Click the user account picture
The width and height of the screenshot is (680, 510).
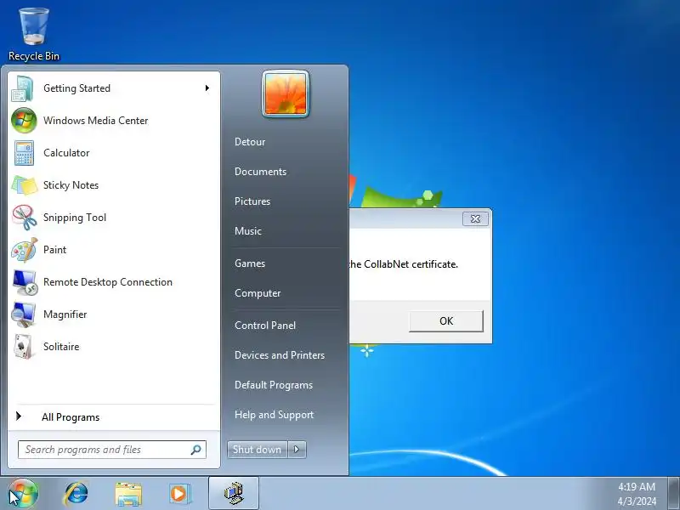(286, 93)
